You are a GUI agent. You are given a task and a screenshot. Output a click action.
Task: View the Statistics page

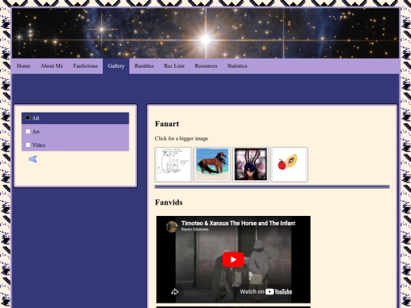pos(237,66)
